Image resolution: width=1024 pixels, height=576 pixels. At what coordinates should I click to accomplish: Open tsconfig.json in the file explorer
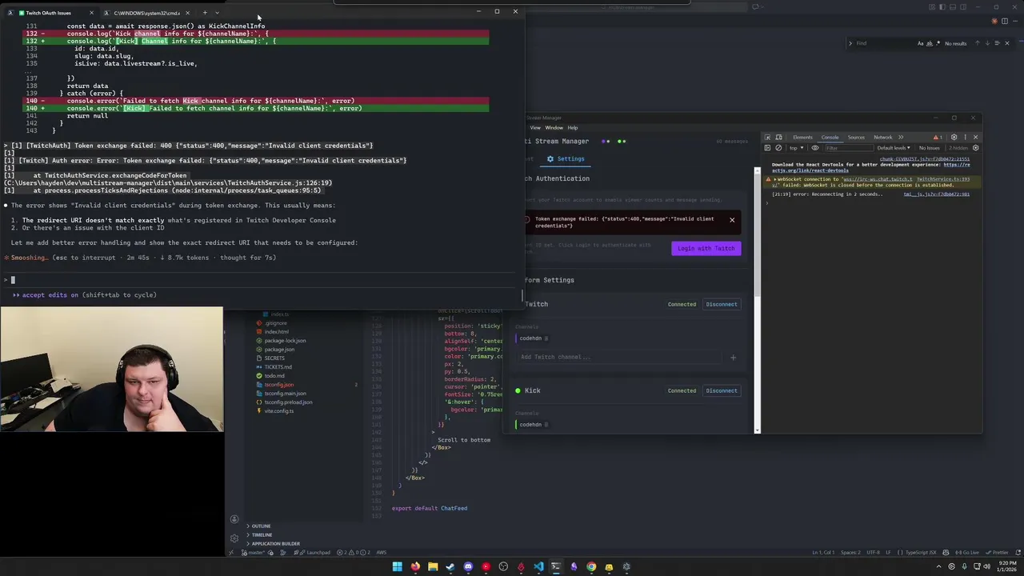tap(278, 385)
